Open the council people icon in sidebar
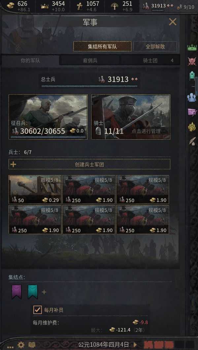 [191, 97]
